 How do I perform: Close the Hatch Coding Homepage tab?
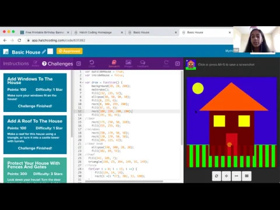122,33
